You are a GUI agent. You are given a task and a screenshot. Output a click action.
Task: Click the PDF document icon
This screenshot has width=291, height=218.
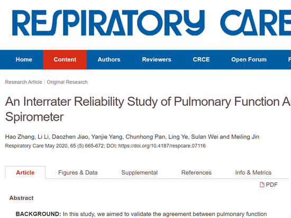point(262,185)
